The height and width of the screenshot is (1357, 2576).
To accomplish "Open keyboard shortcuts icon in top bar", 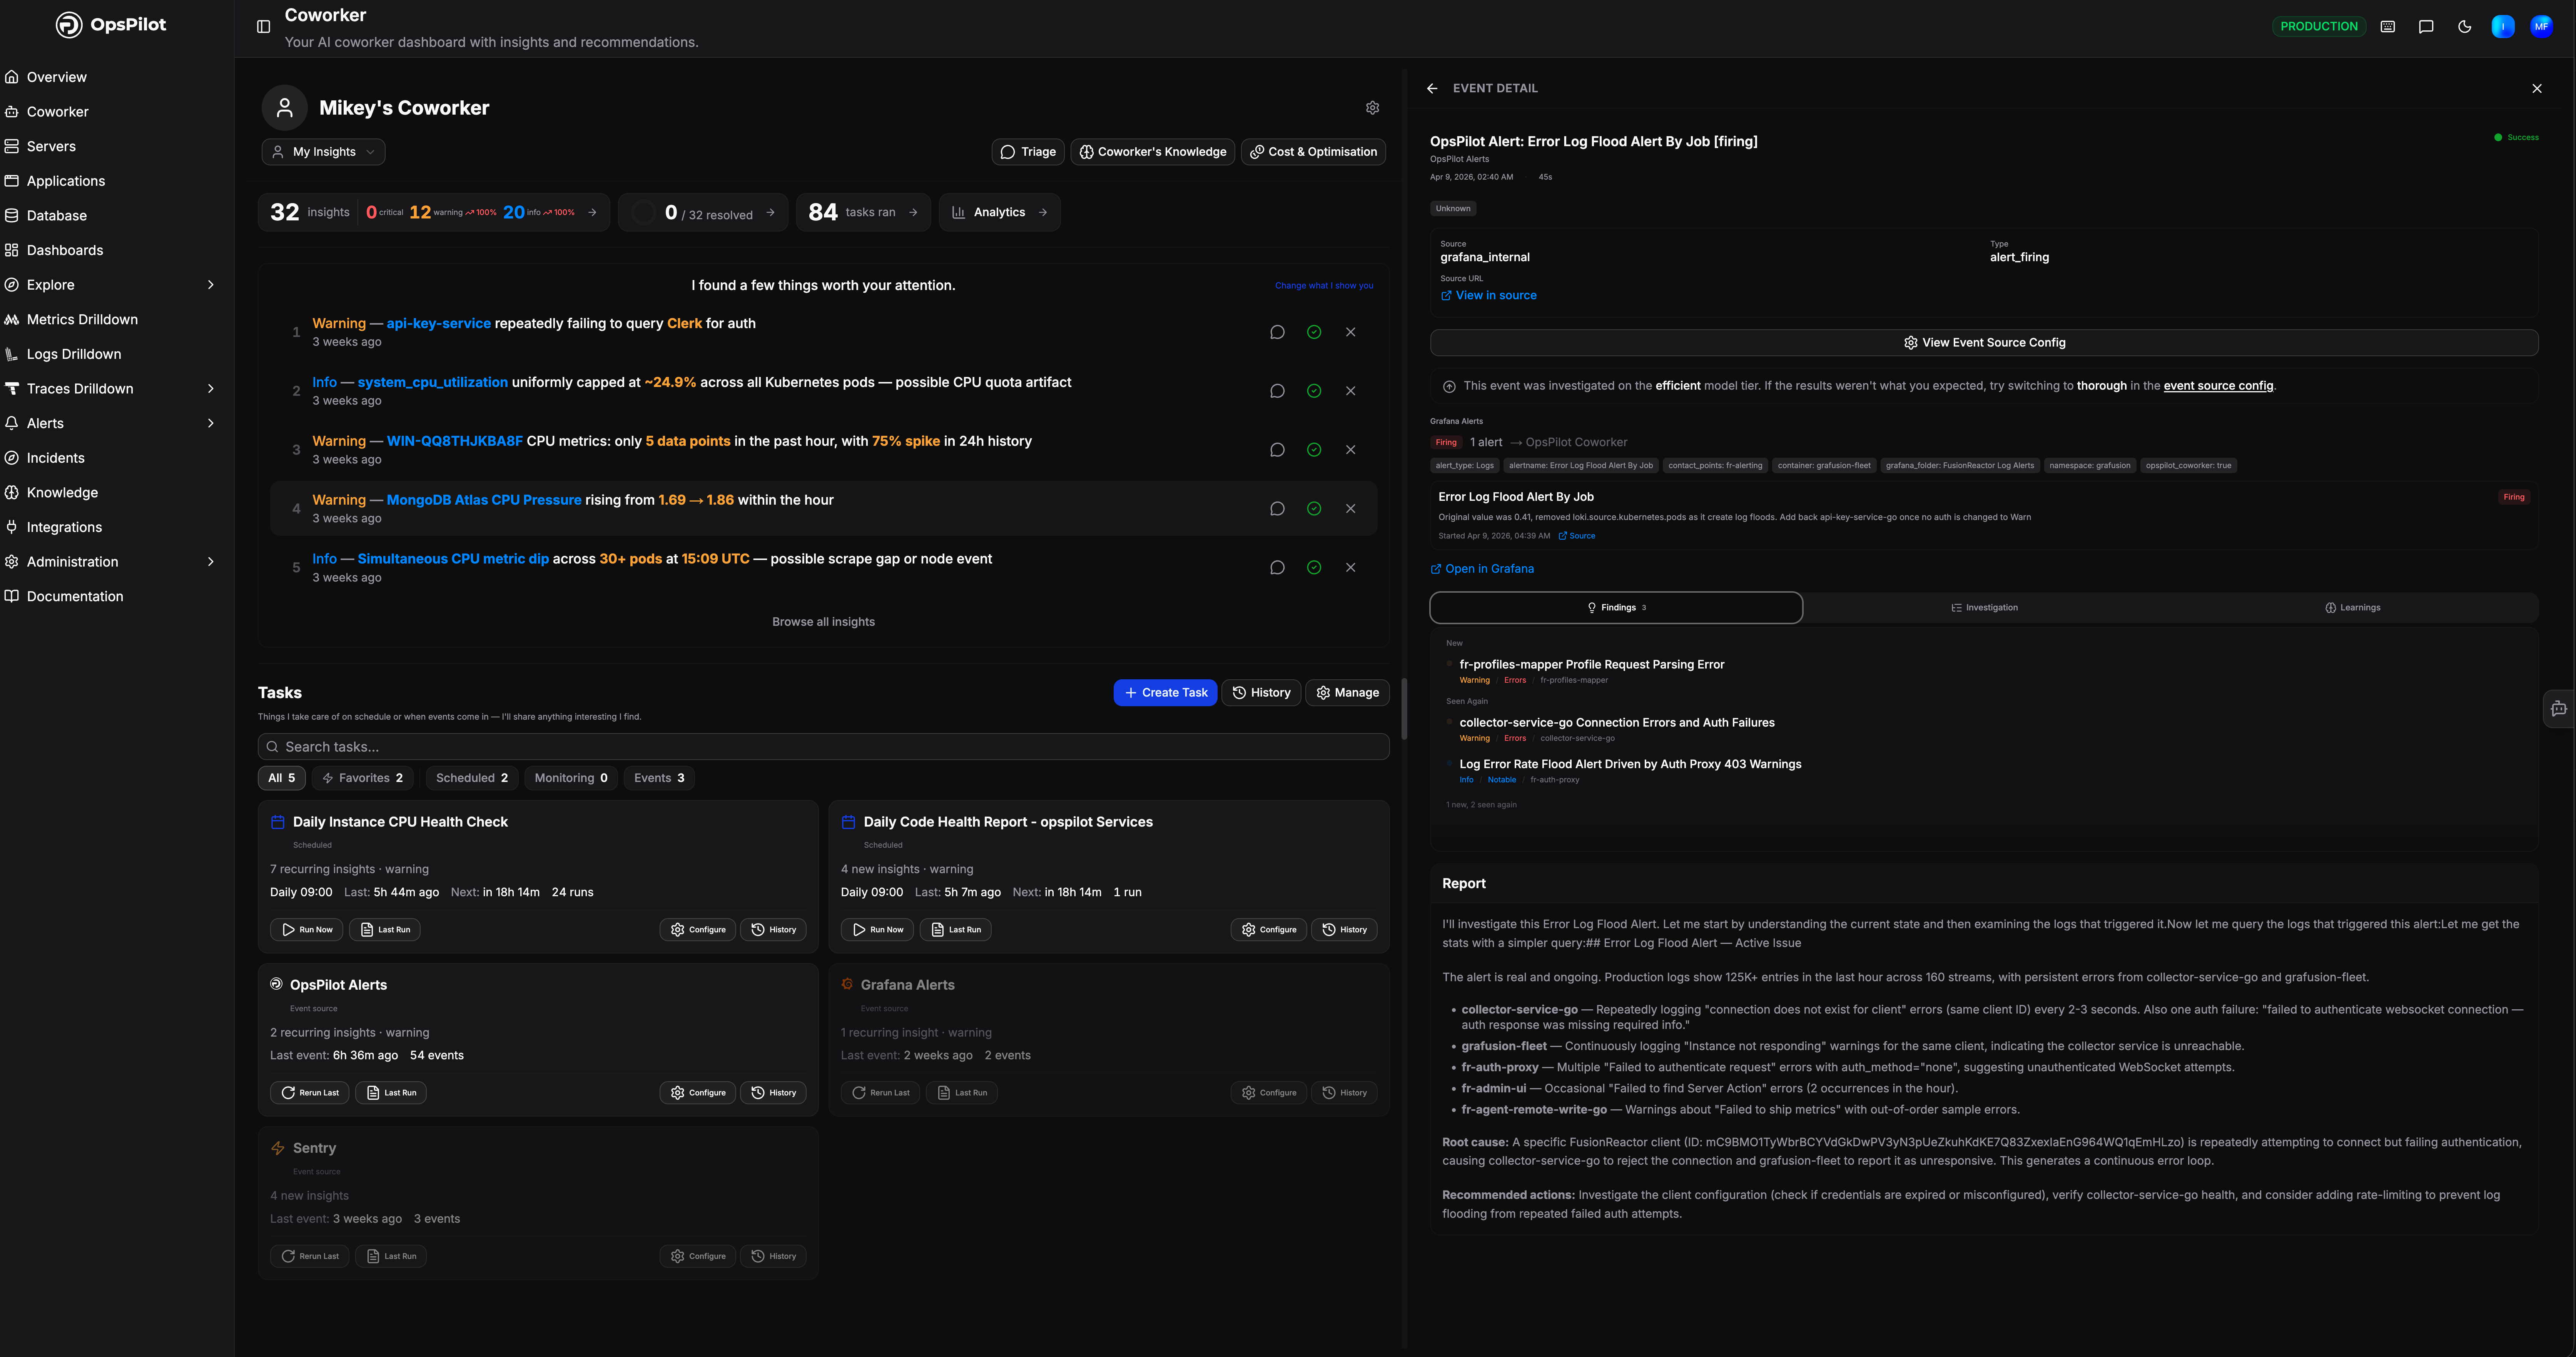I will point(2387,27).
